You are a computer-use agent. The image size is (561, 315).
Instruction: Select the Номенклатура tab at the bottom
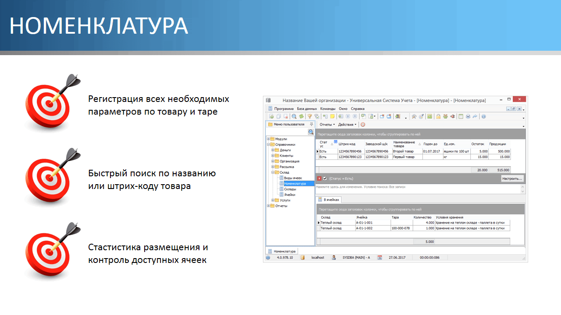point(282,252)
